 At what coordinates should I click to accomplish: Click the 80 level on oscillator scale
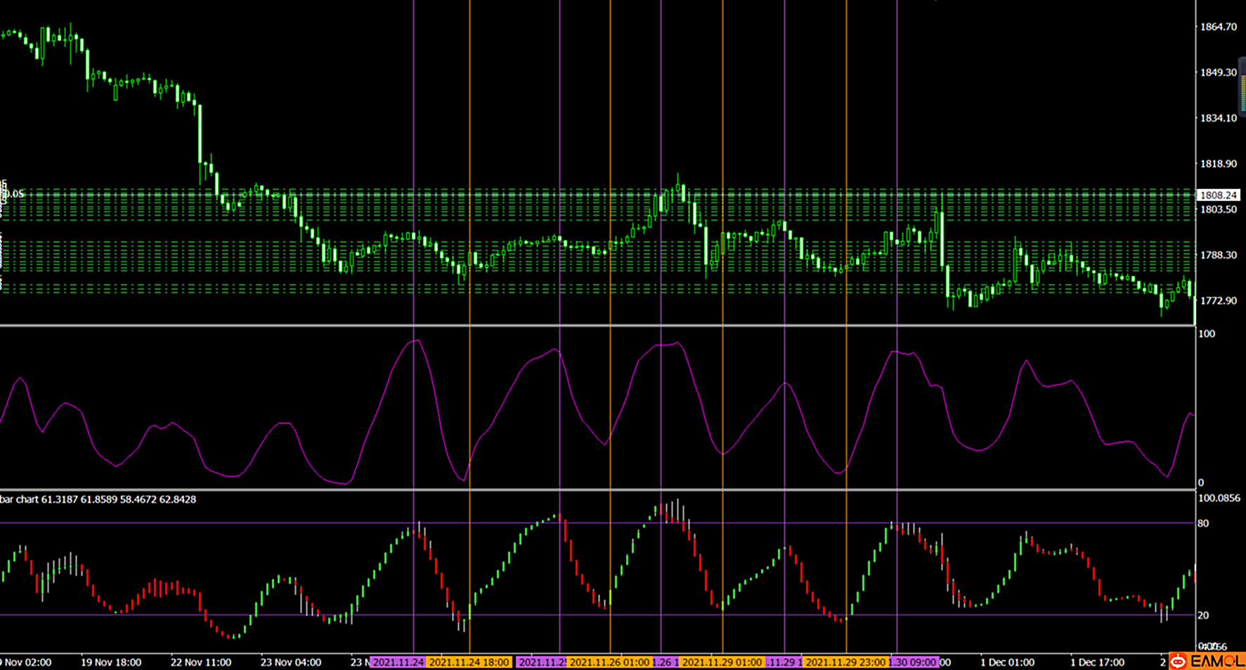point(1203,523)
